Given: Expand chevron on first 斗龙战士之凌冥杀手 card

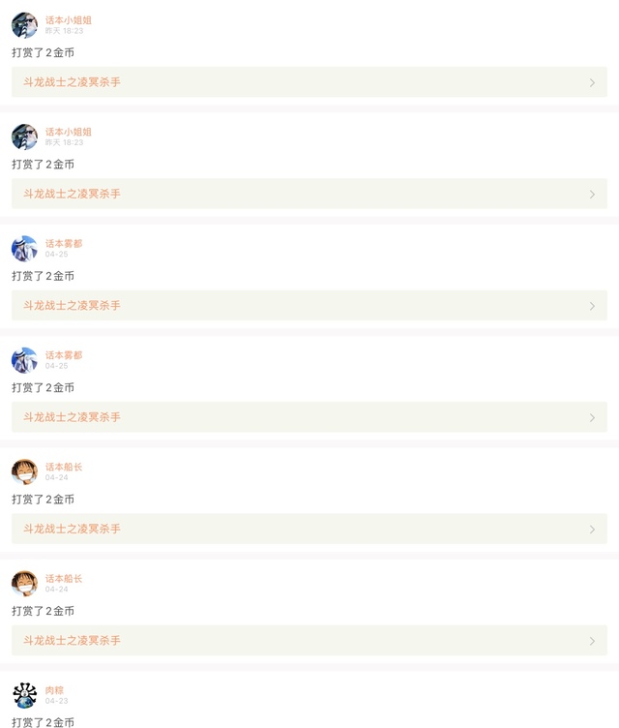Looking at the screenshot, I should coord(592,82).
